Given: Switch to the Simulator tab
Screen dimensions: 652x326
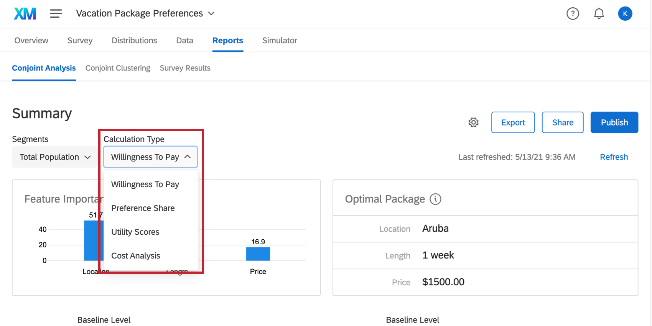Looking at the screenshot, I should tap(279, 40).
